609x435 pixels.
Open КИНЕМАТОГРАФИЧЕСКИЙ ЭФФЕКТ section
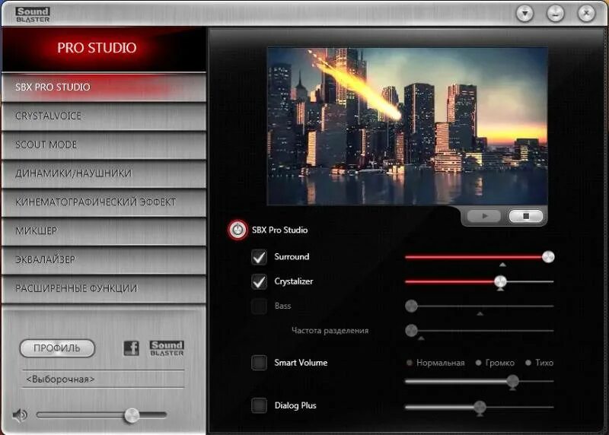[x=104, y=202]
